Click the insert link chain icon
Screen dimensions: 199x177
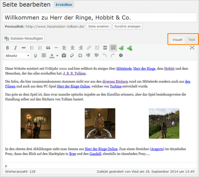click(x=89, y=48)
